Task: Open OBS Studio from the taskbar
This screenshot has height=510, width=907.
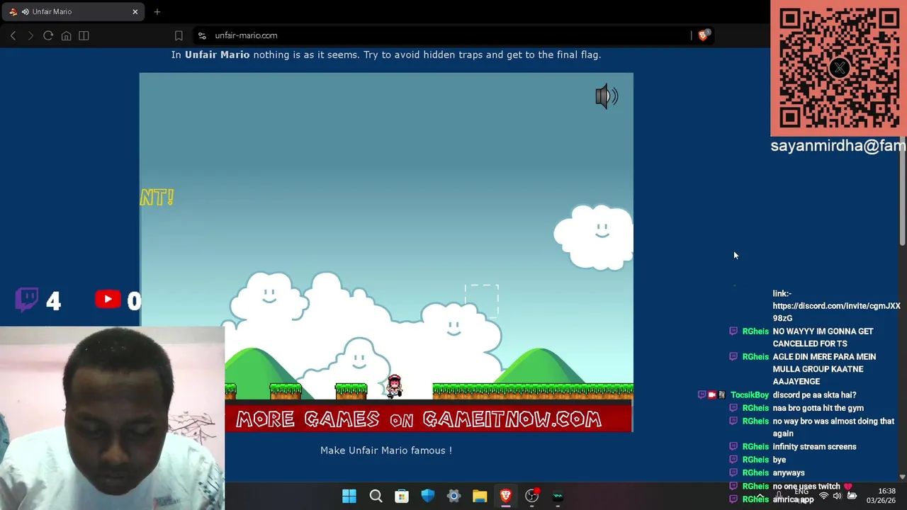Action: point(532,497)
